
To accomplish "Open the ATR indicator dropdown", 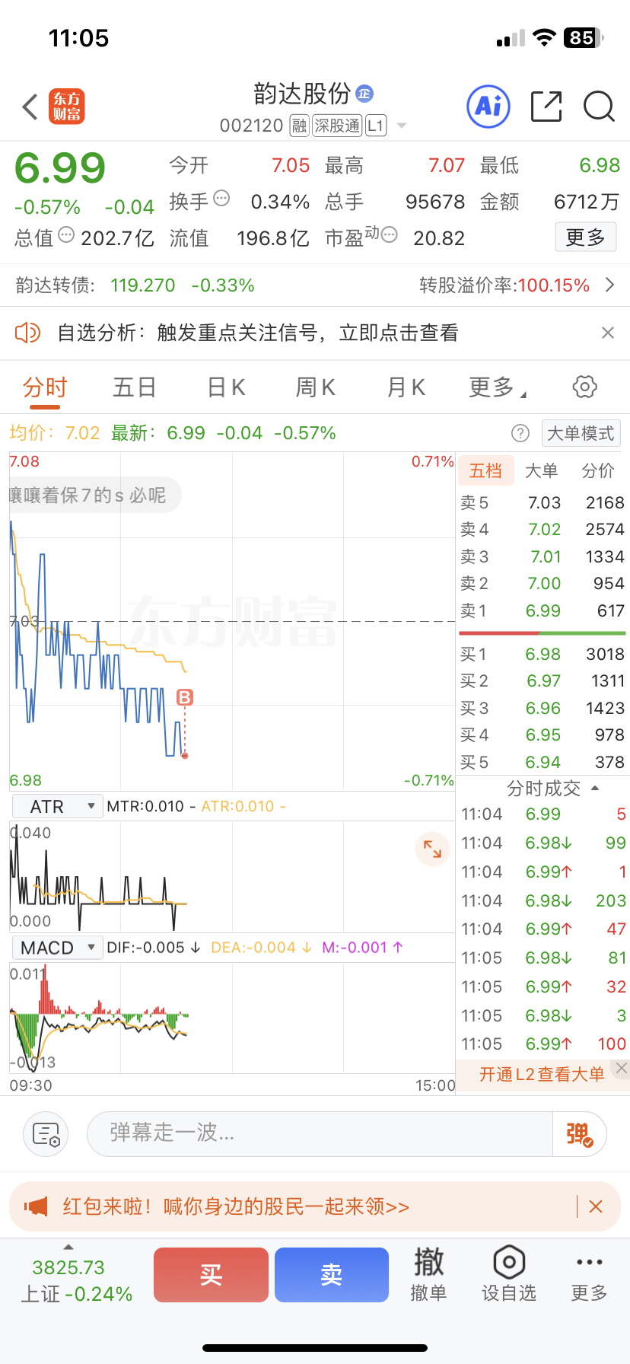I will click(x=57, y=806).
